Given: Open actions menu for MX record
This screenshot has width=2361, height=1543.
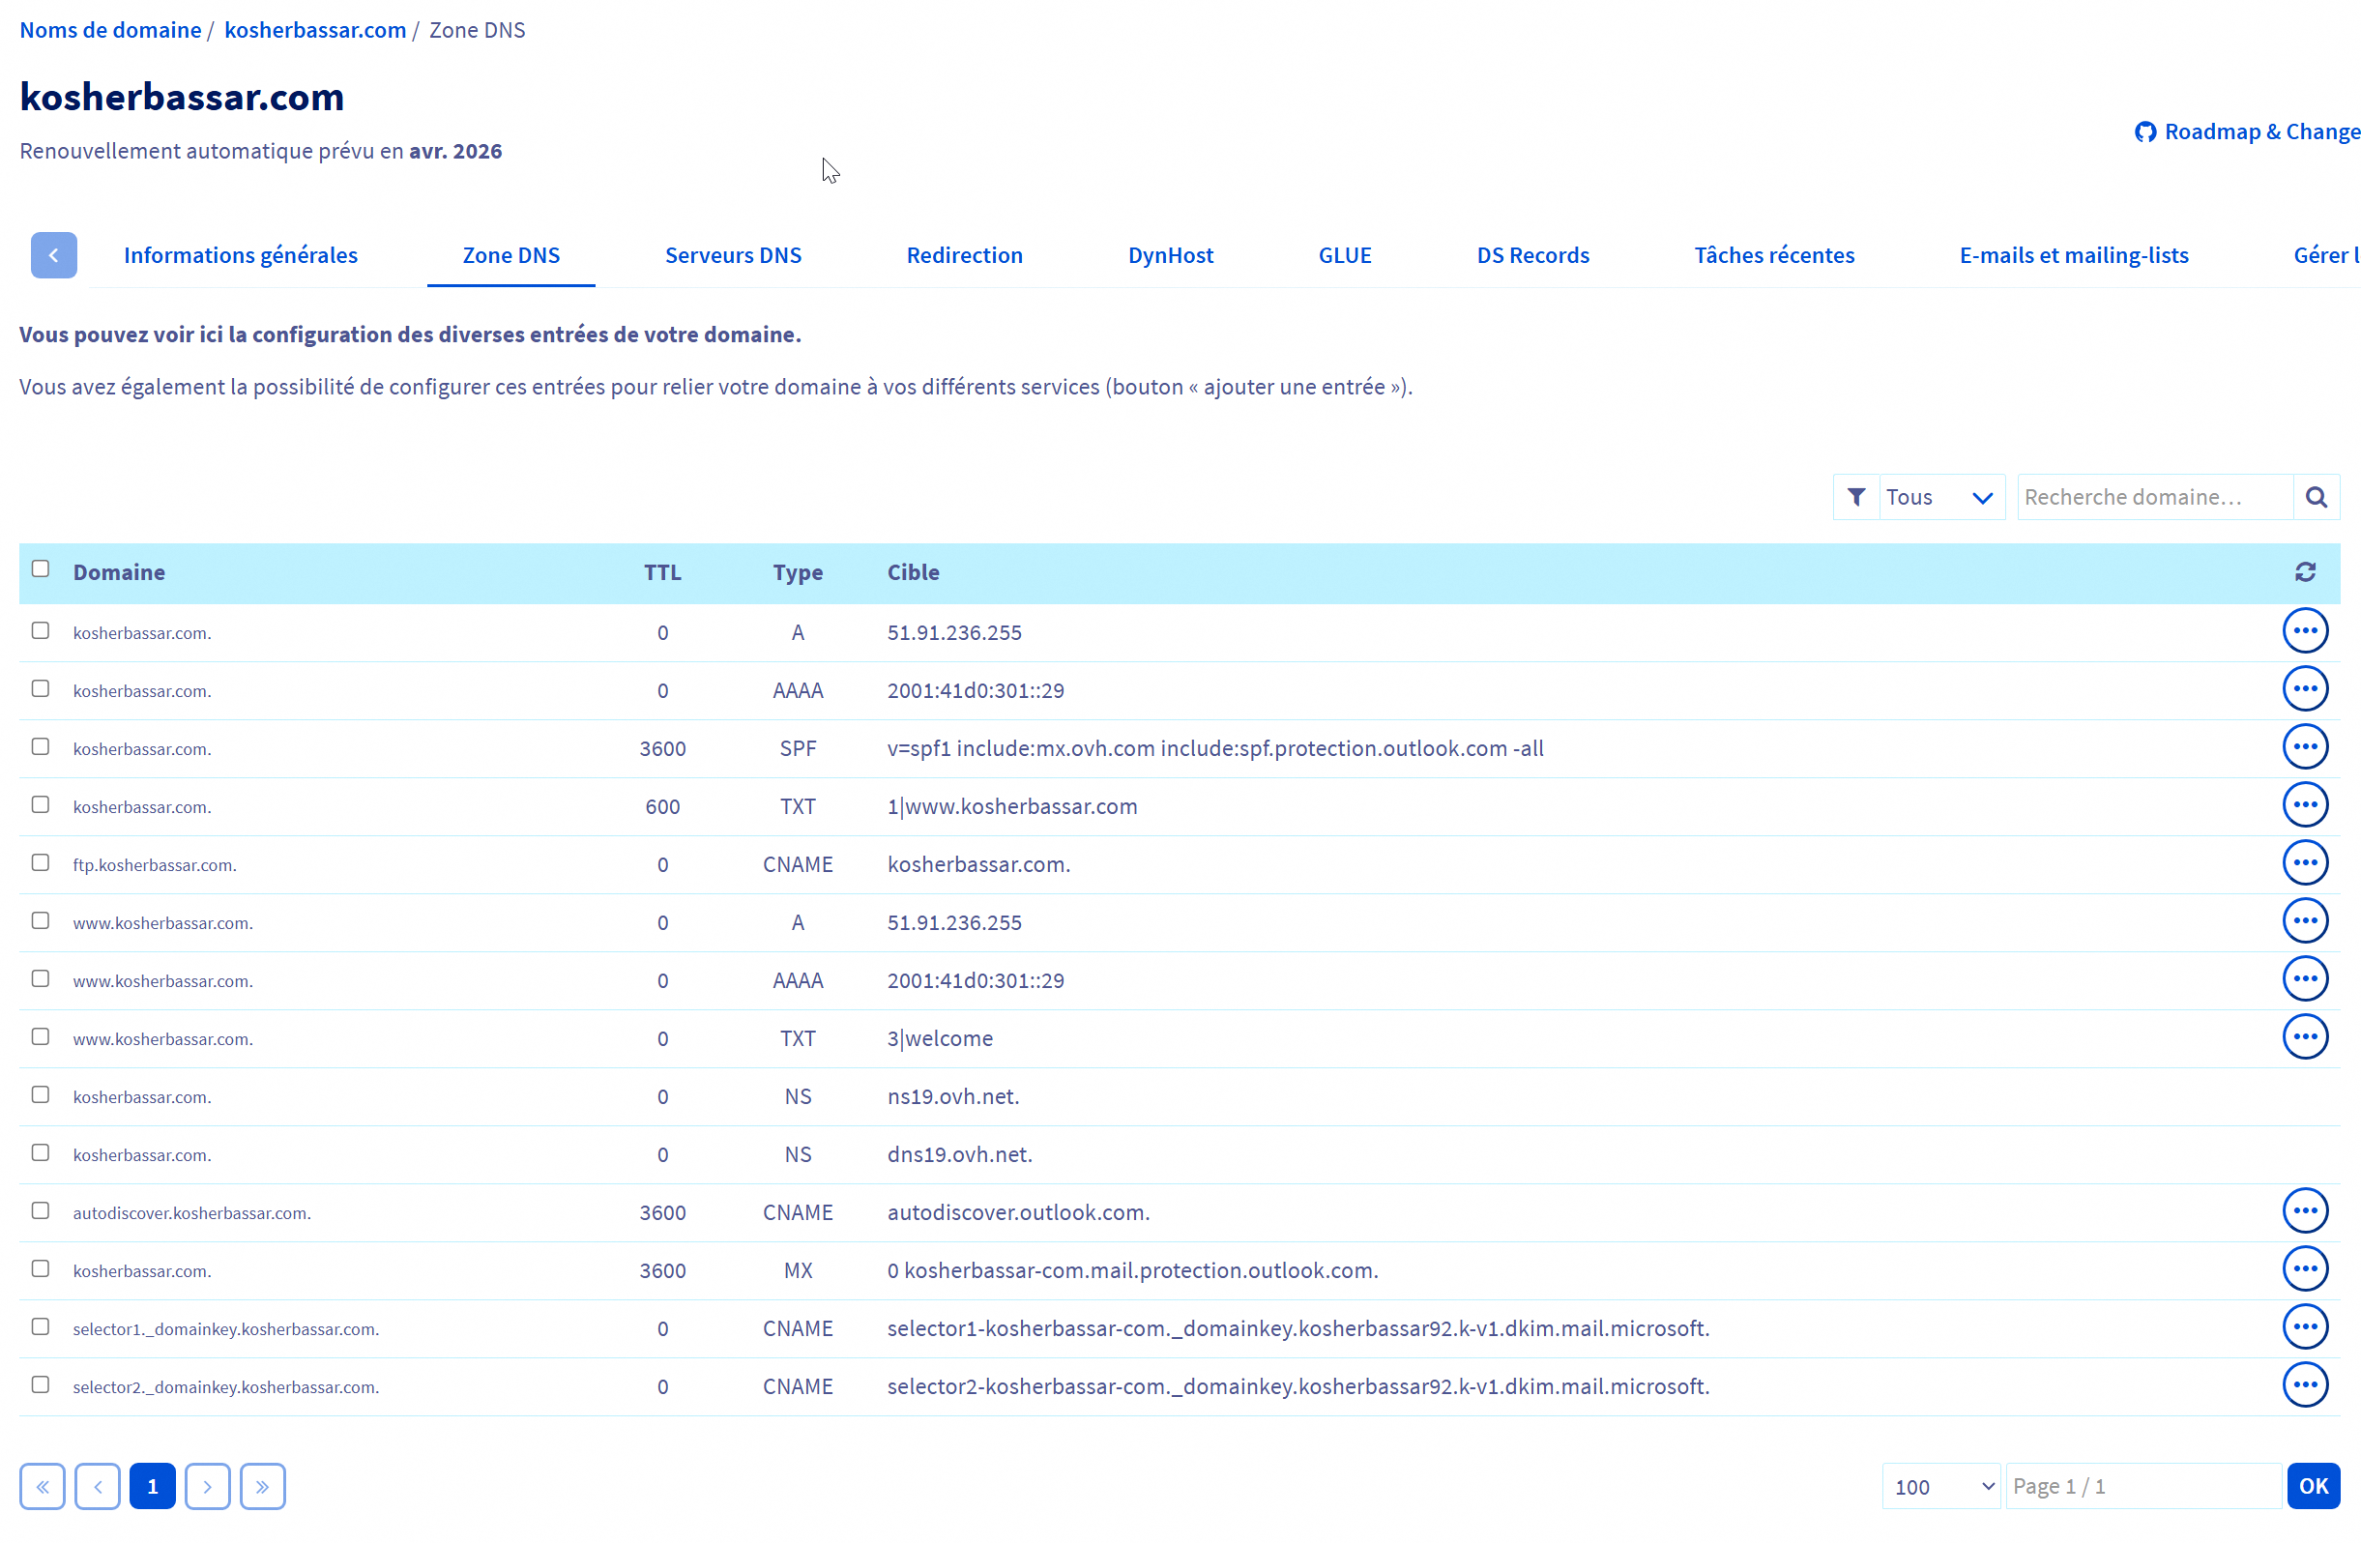Looking at the screenshot, I should [x=2305, y=1269].
